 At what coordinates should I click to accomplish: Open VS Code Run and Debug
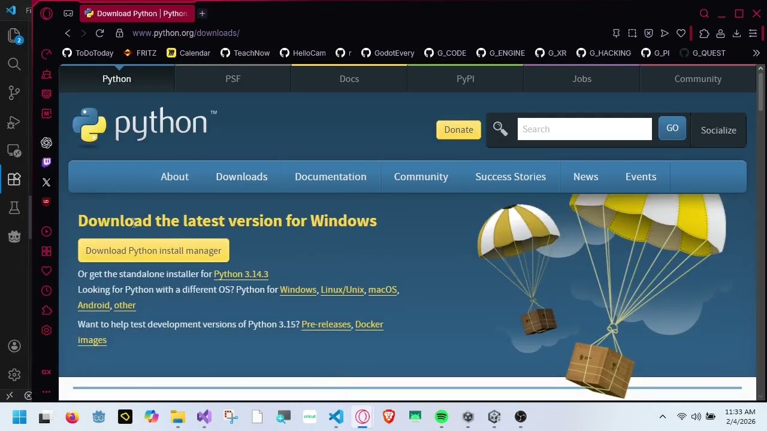(x=14, y=123)
